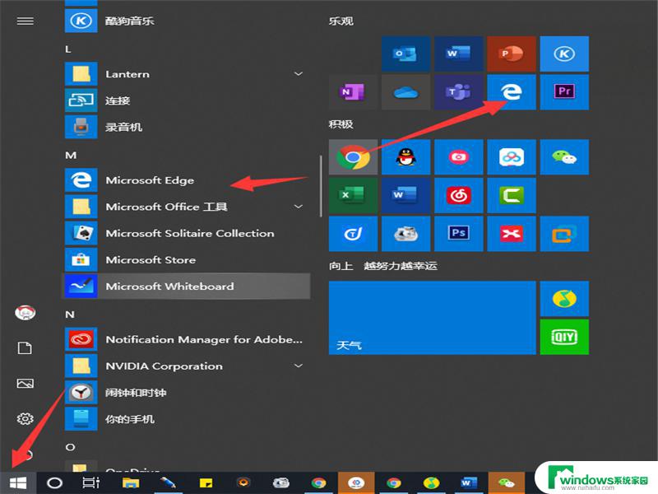
Task: Open Documents from the start sidebar
Action: (25, 348)
